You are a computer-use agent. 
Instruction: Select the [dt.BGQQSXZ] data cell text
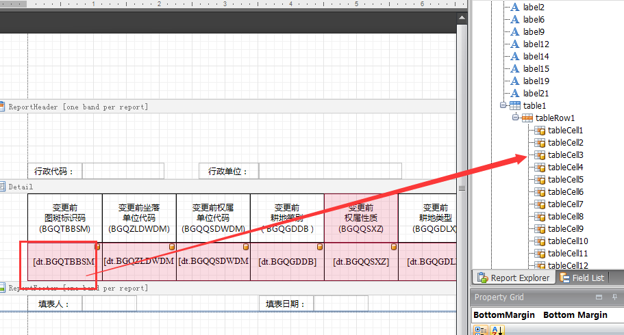(x=361, y=262)
